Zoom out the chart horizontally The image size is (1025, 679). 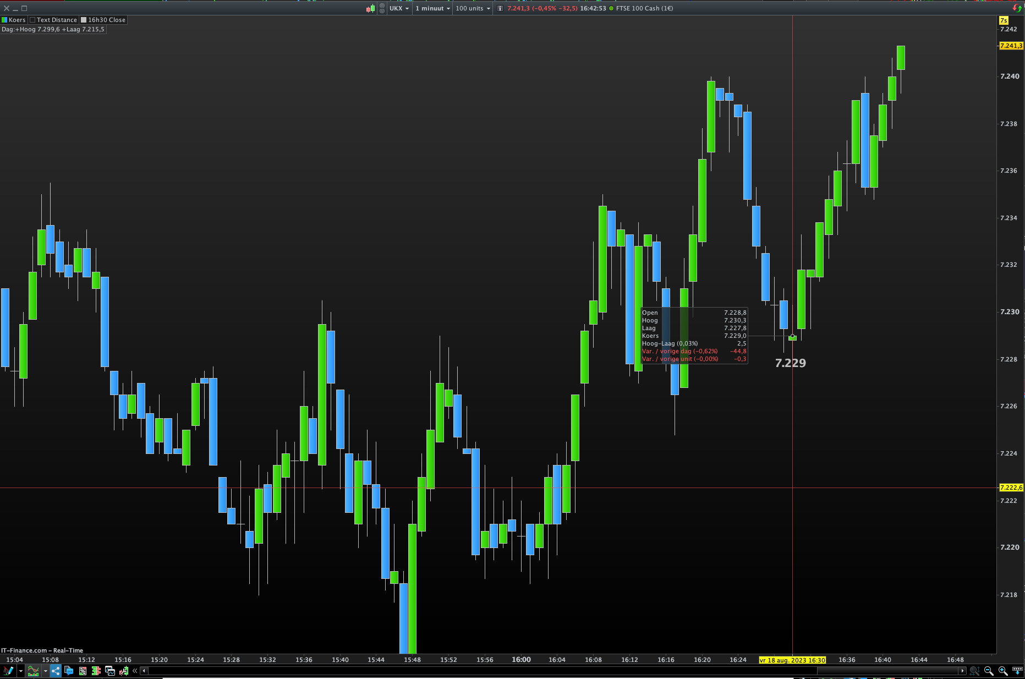point(989,671)
